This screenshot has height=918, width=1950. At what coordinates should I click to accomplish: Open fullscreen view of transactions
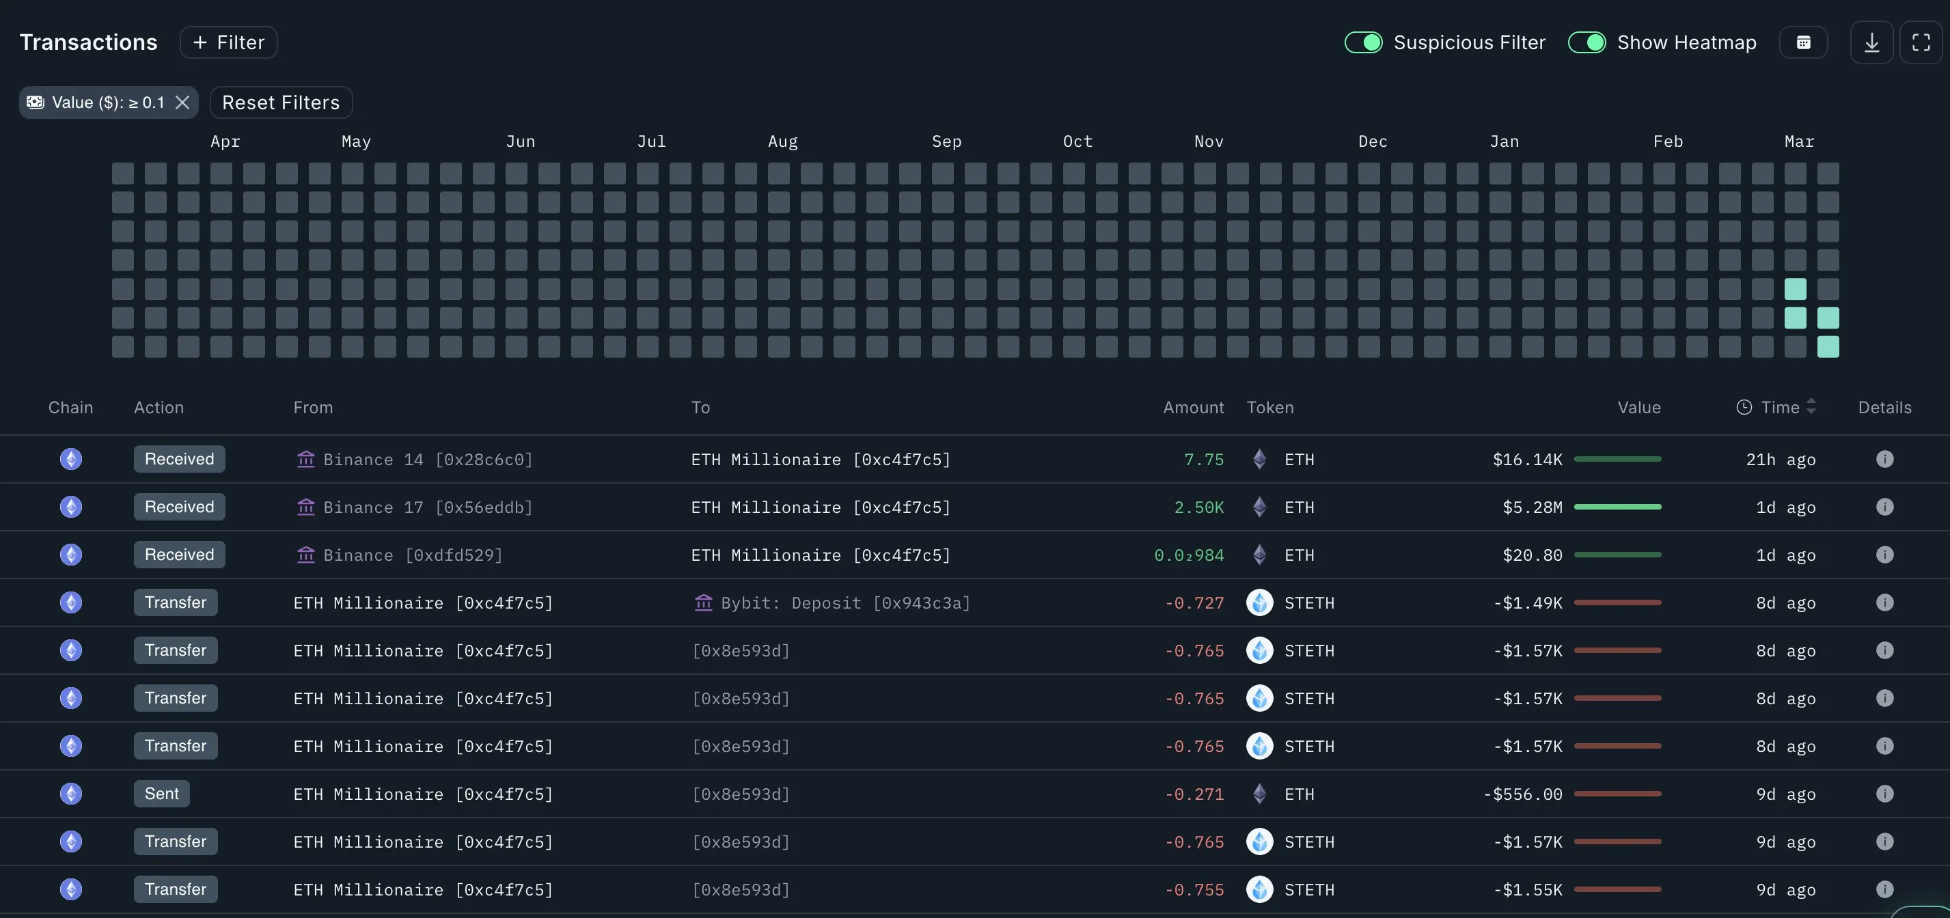coord(1921,42)
